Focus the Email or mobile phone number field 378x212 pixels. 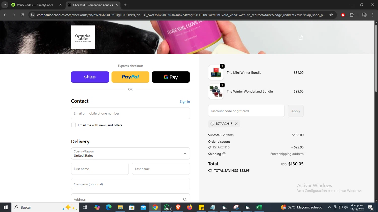(x=130, y=113)
